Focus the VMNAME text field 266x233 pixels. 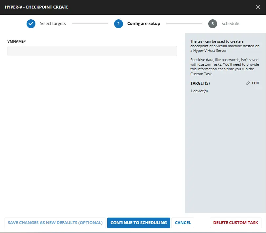(x=92, y=51)
